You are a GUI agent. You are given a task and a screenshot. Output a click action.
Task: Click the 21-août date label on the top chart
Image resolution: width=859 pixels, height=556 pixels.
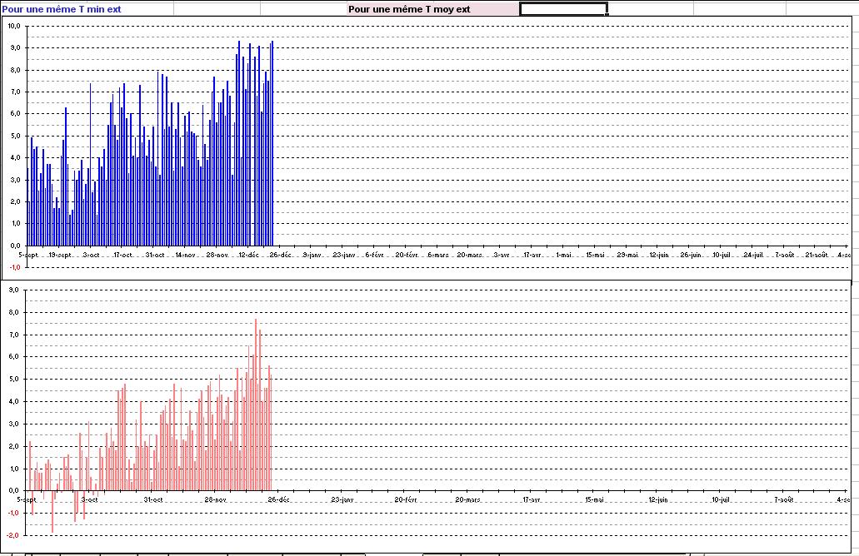[x=817, y=255]
